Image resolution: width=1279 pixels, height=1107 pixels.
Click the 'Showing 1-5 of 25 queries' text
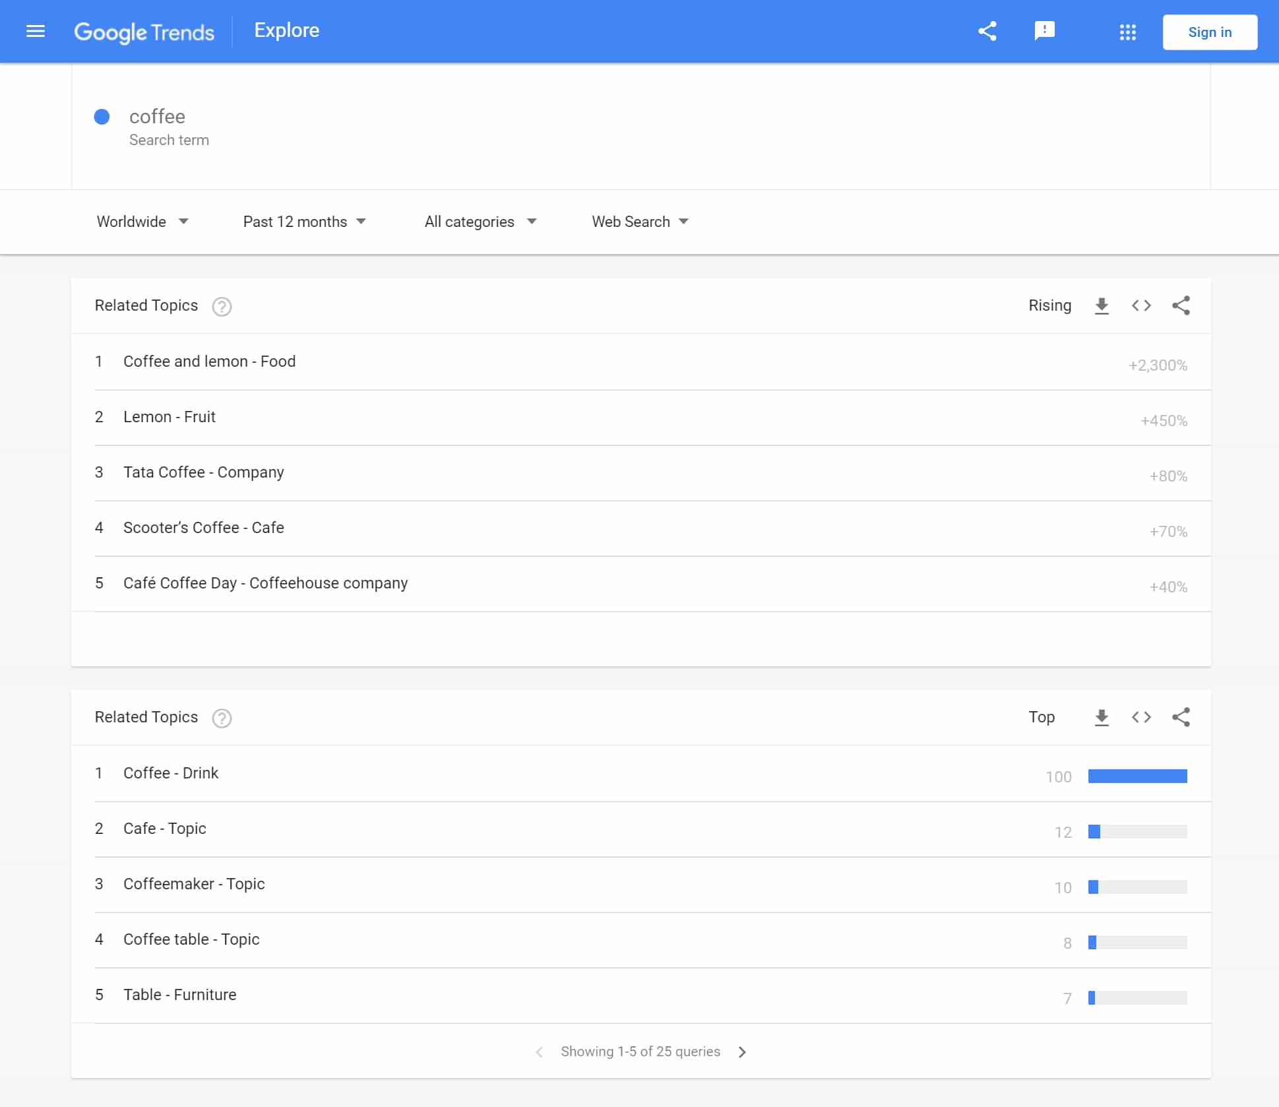click(640, 1052)
